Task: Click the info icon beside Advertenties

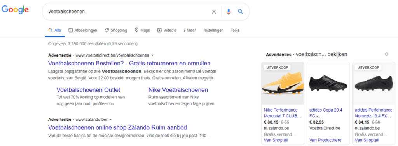Action: pyautogui.click(x=387, y=54)
